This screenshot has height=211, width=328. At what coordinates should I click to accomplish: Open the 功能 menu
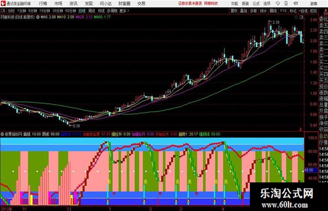click(235, 3)
